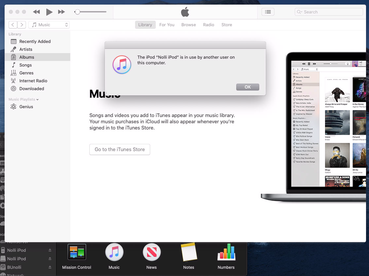This screenshot has height=276, width=369.
Task: Focus the Search field
Action: pyautogui.click(x=329, y=12)
